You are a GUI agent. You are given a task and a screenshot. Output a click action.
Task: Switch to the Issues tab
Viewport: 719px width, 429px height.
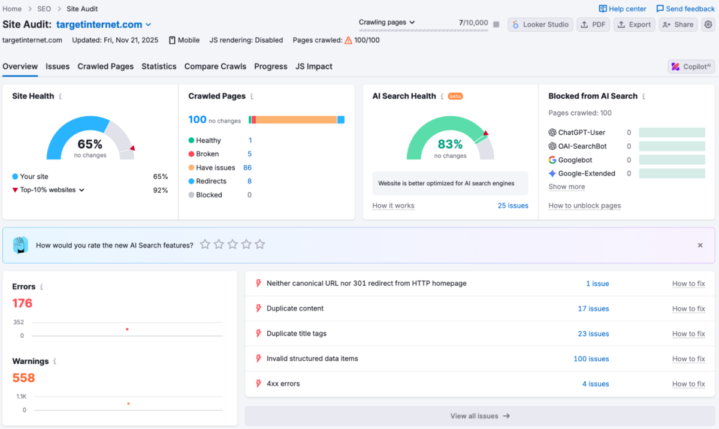[x=58, y=67]
